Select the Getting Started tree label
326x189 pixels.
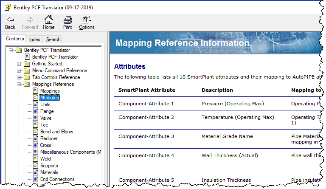(x=47, y=64)
